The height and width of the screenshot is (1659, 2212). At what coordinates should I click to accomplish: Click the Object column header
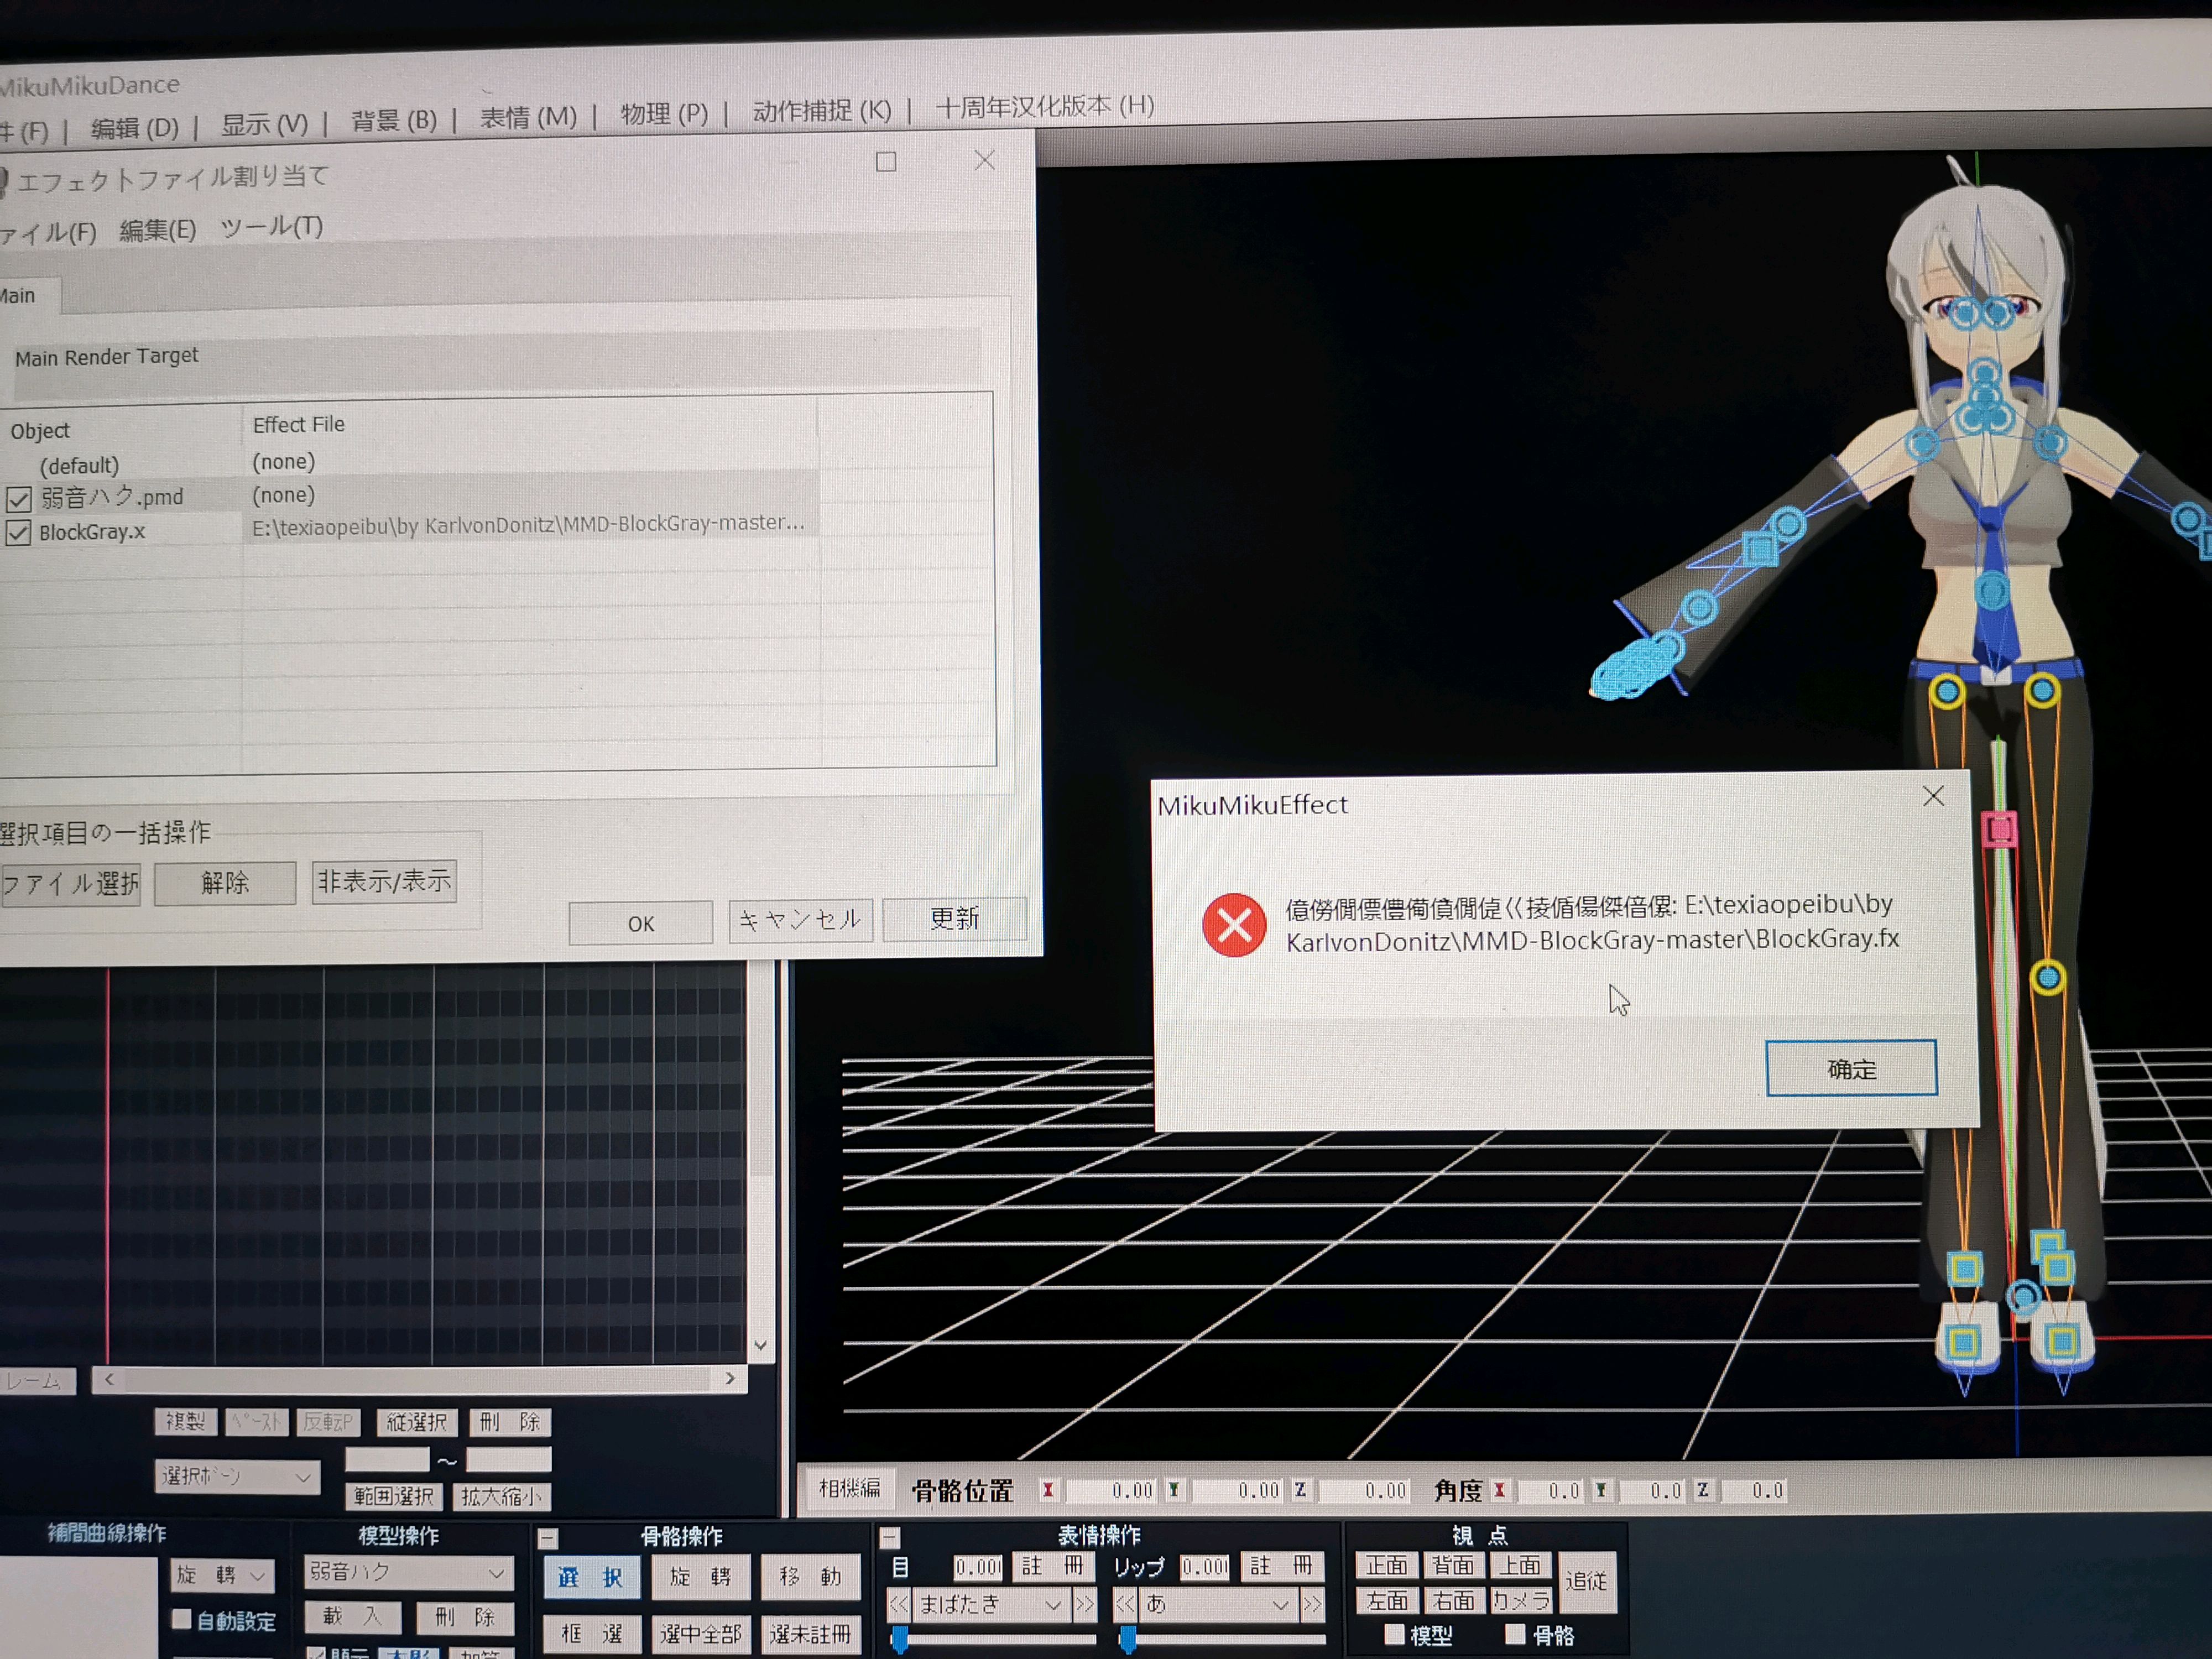(x=40, y=431)
